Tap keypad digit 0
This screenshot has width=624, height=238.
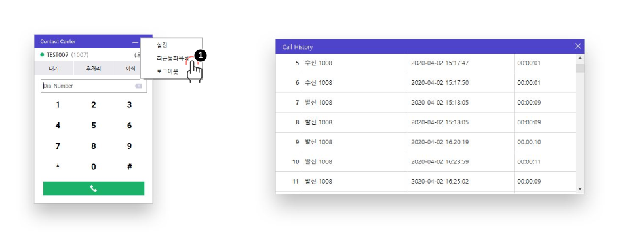(94, 167)
